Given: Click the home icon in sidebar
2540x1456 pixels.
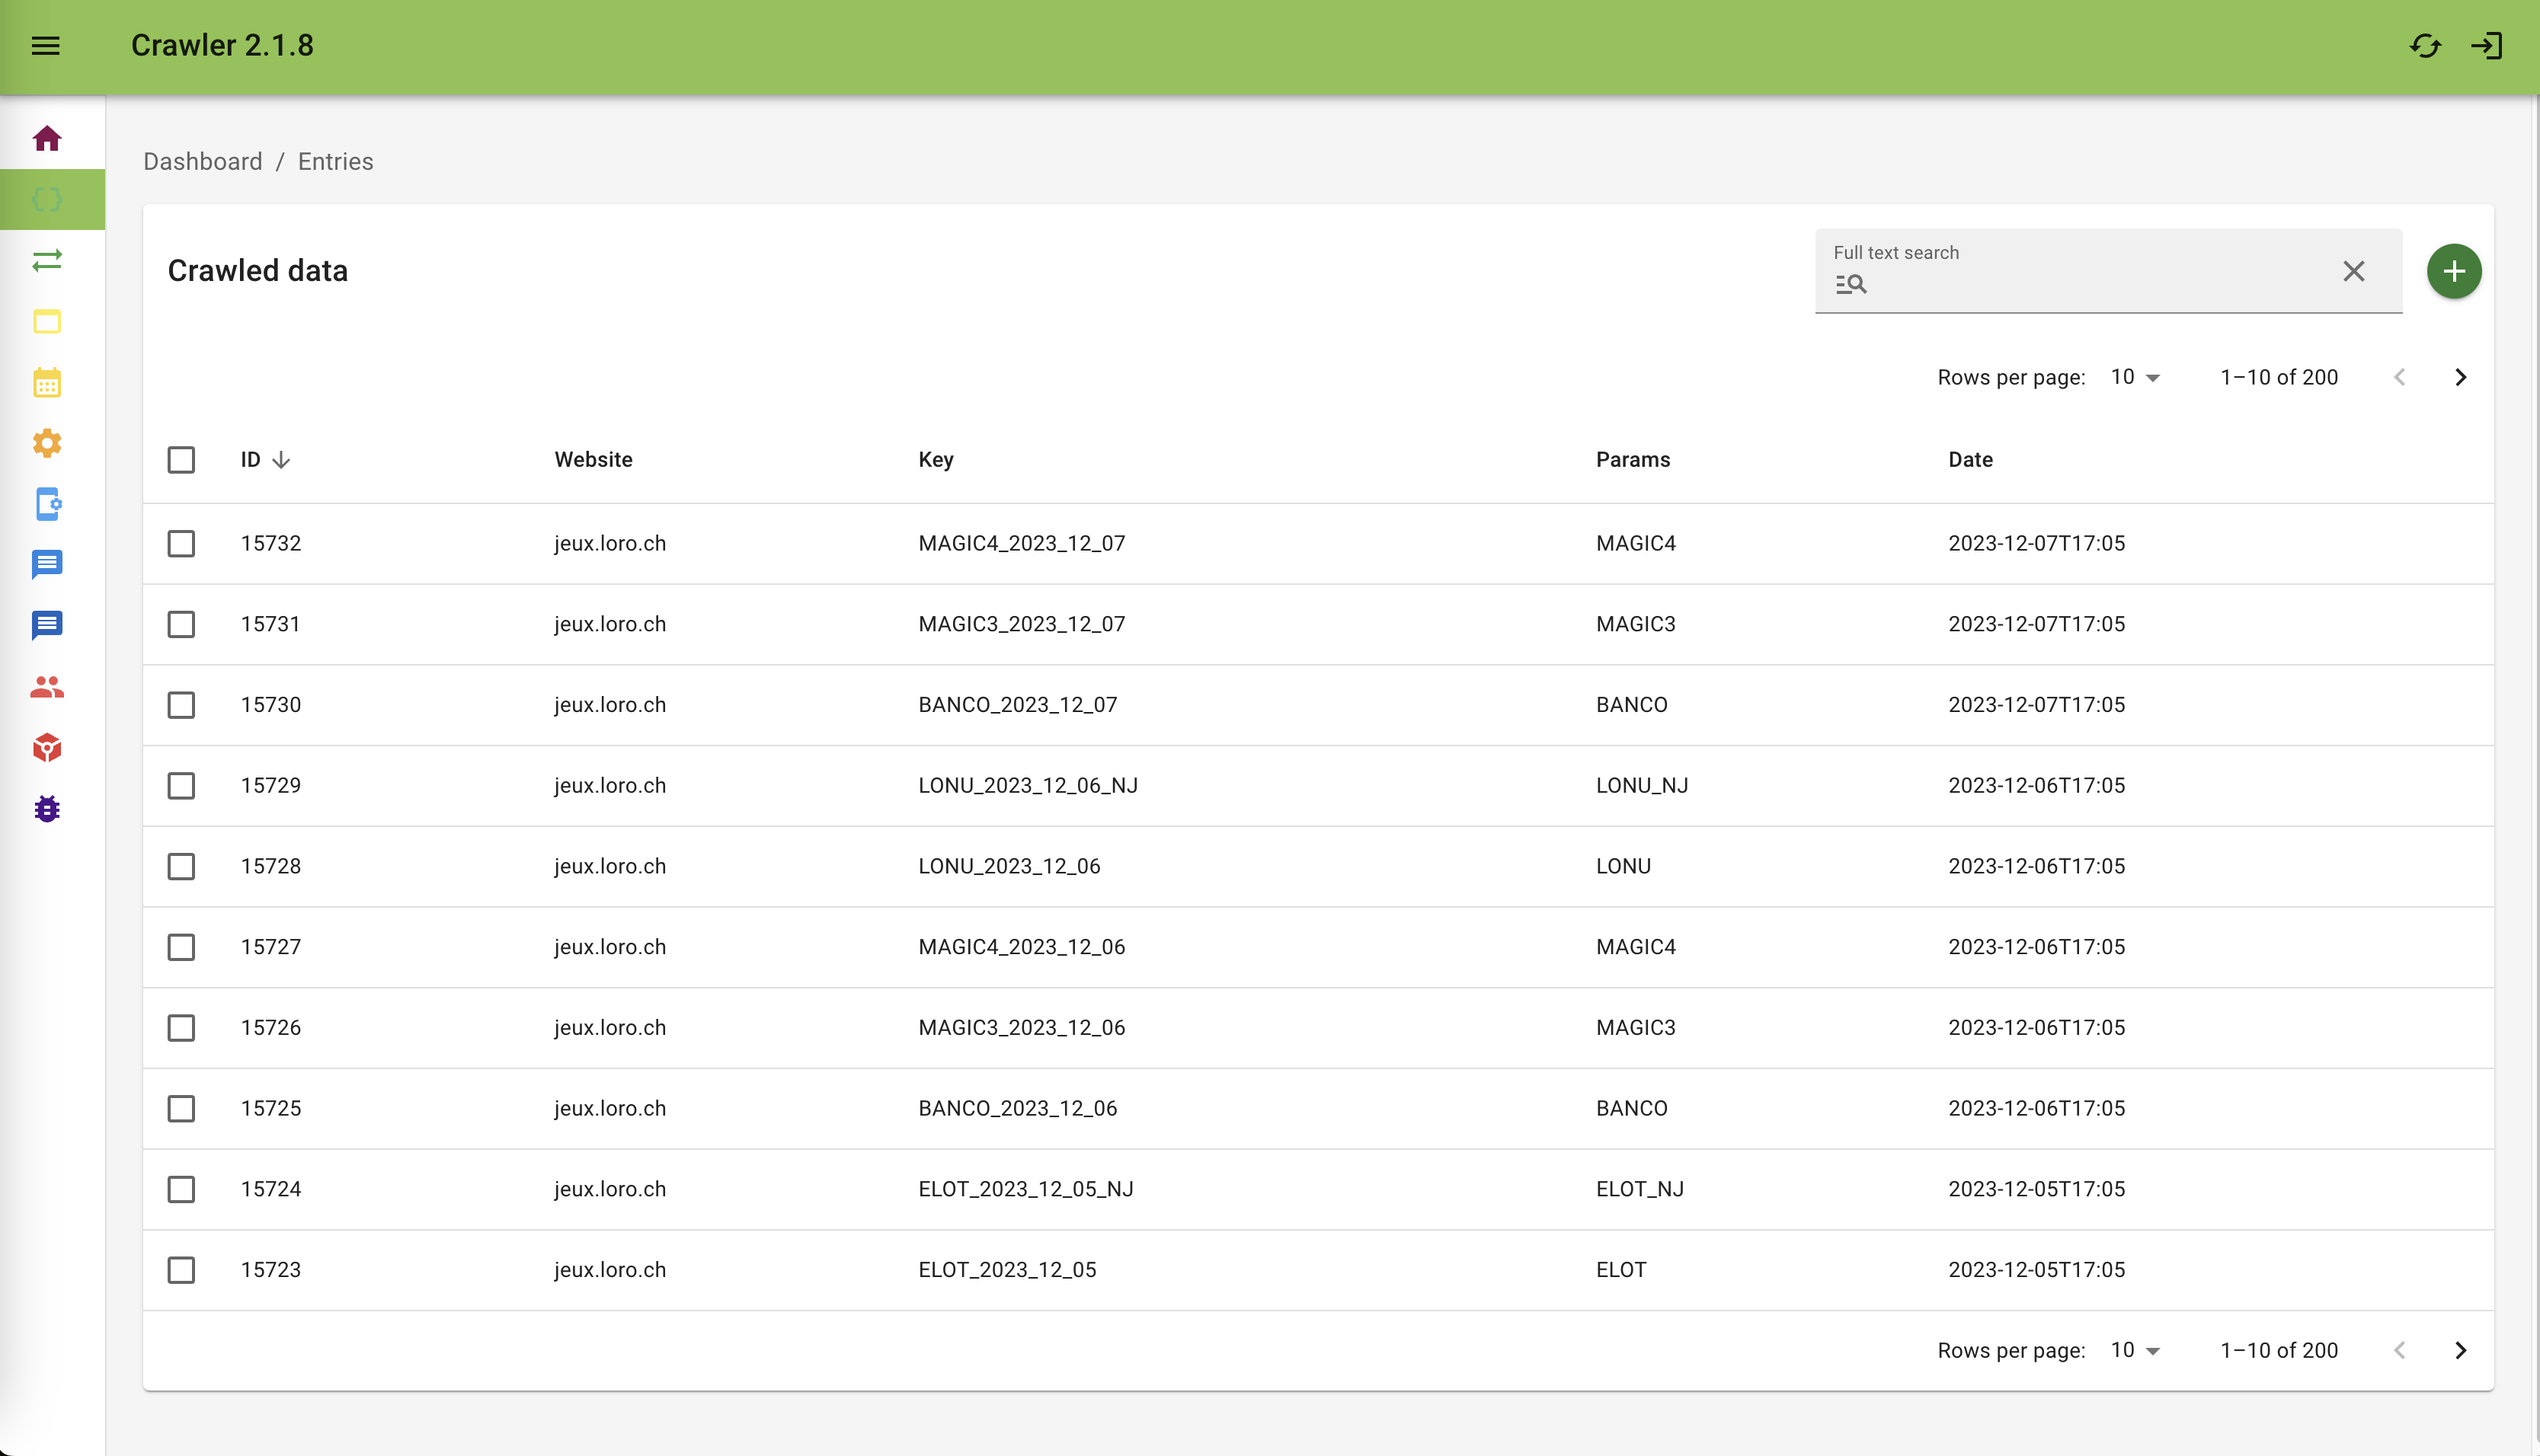Looking at the screenshot, I should [x=47, y=138].
